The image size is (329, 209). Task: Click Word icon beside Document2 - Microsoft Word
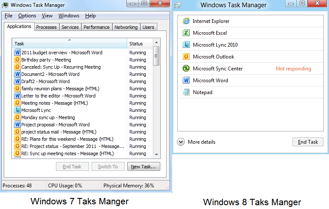17,74
